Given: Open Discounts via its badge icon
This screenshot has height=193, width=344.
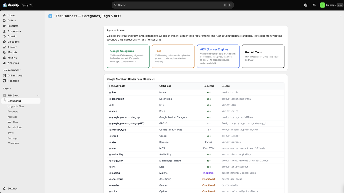Looking at the screenshot, I should [4, 42].
